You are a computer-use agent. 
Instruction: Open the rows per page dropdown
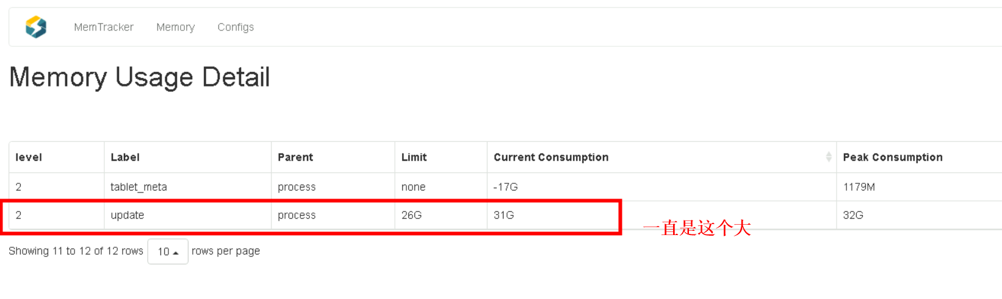click(x=168, y=252)
